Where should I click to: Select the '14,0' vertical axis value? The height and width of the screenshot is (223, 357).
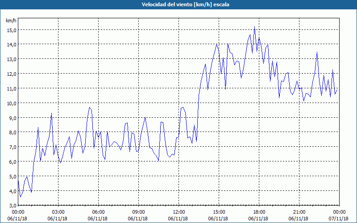(12, 45)
